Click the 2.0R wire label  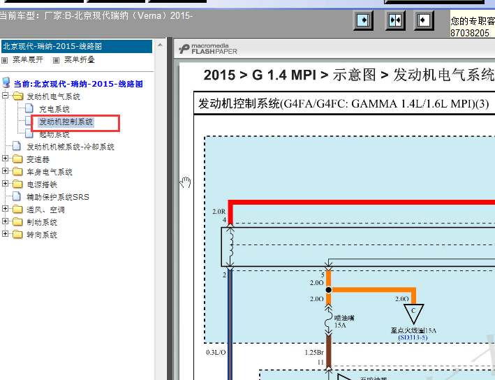(x=219, y=212)
